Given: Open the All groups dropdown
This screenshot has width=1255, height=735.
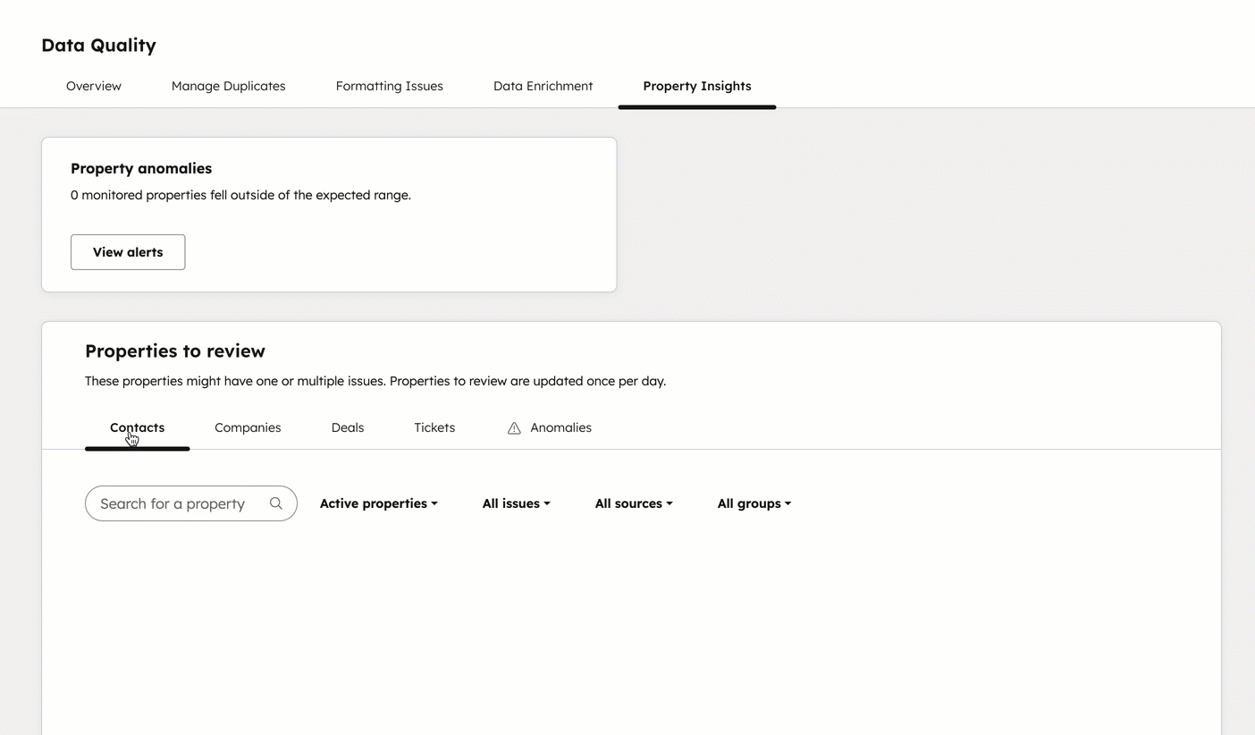Looking at the screenshot, I should [x=754, y=503].
